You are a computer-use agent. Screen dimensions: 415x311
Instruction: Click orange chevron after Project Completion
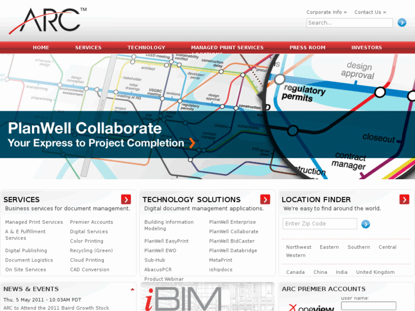[192, 143]
